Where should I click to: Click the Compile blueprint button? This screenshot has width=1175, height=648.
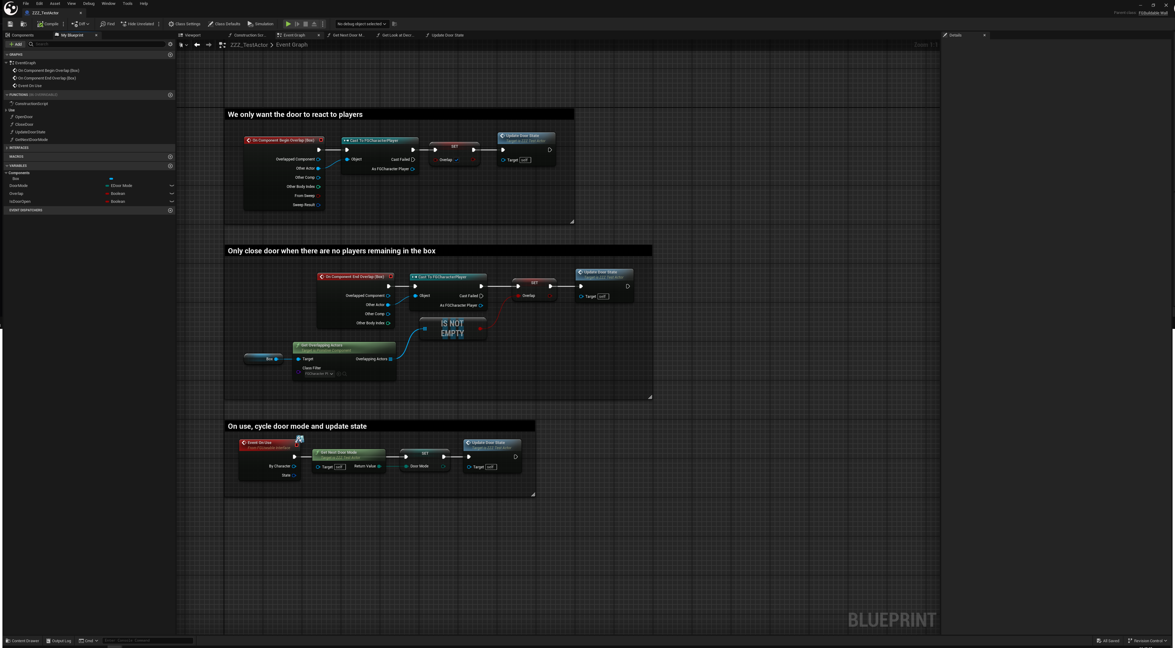48,24
